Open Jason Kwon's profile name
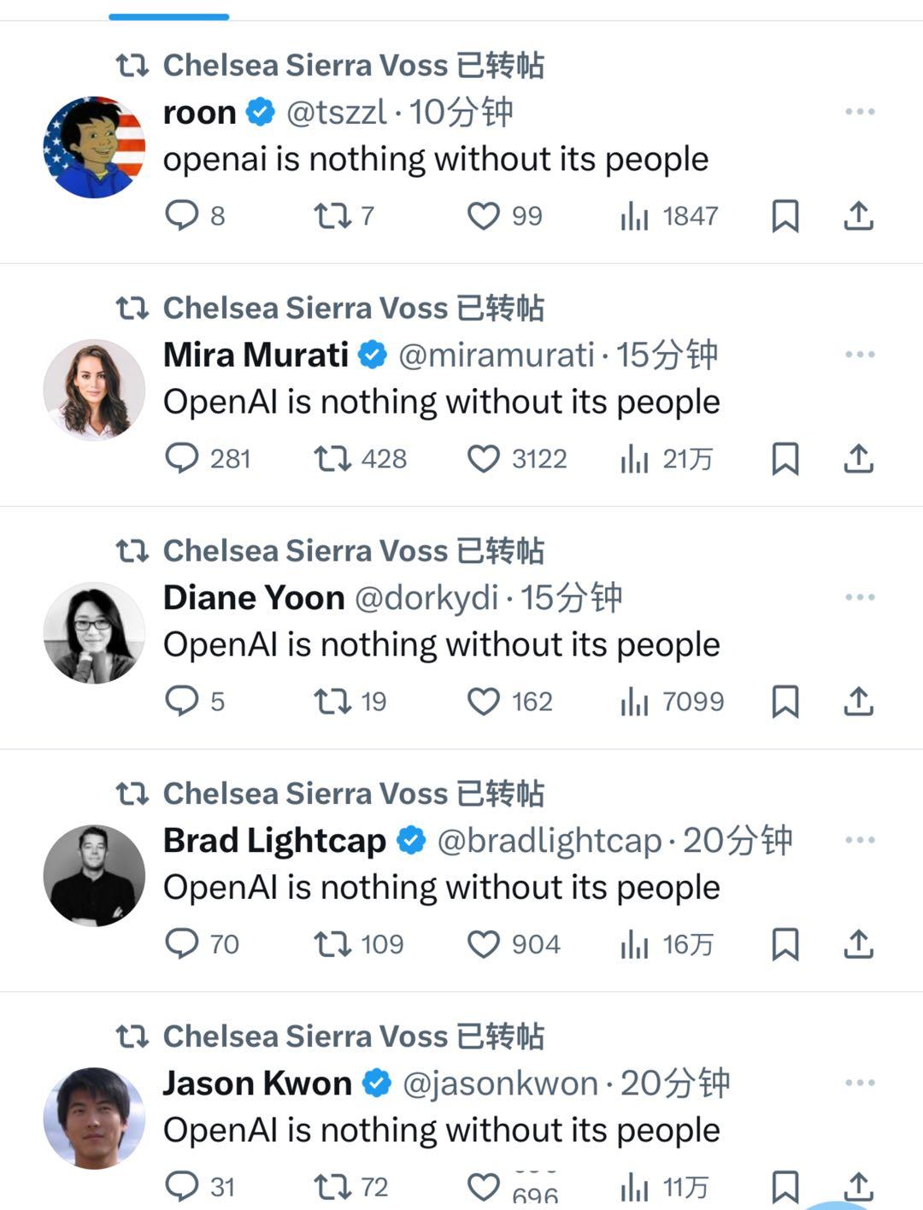The image size is (923, 1210). [257, 1083]
